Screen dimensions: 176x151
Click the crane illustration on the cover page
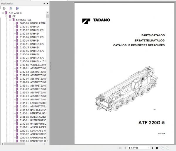tap(126, 89)
